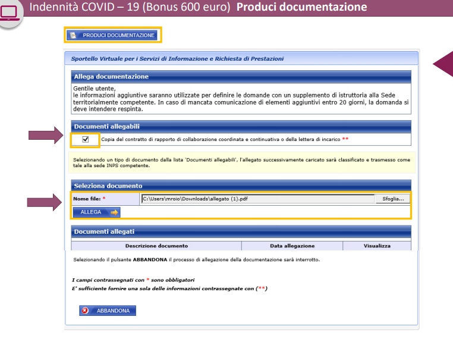This screenshot has width=453, height=339.
Task: Select the Descrizione documento column header
Action: pos(156,246)
